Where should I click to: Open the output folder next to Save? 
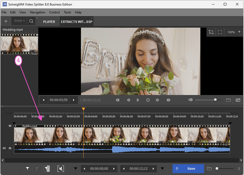pyautogui.click(x=209, y=169)
